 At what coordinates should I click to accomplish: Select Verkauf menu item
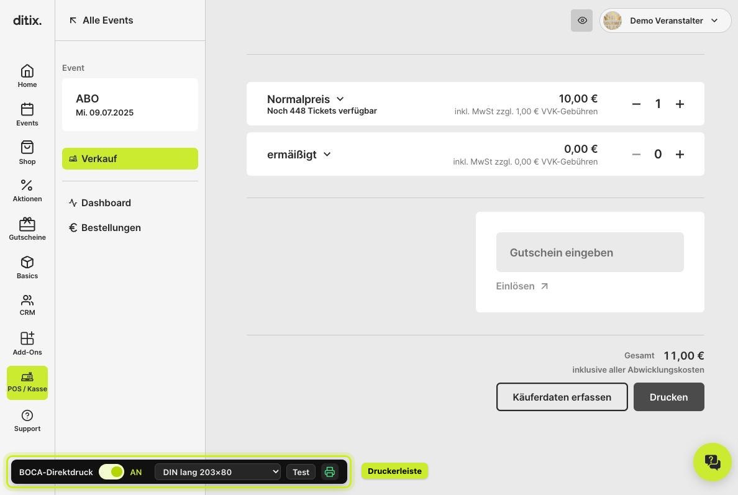pos(130,158)
